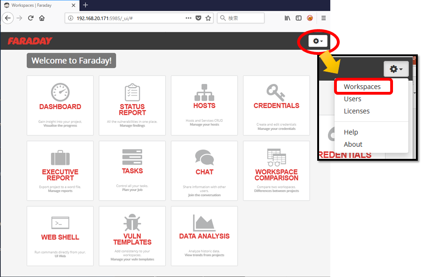Screen dimensions: 422x277
Task: Click "Visualise the progress" text
Action: [x=60, y=126]
